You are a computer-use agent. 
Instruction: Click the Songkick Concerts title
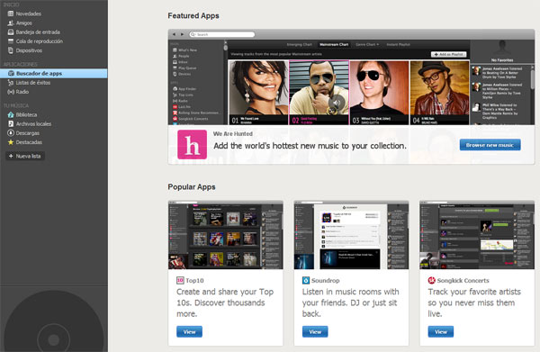pos(463,281)
